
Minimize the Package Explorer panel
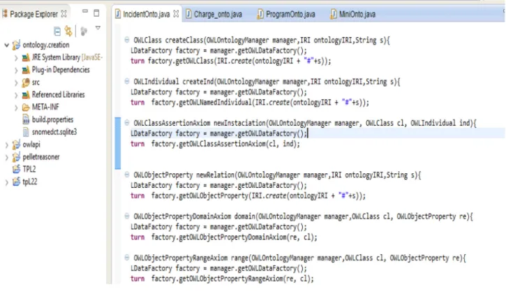85,11
